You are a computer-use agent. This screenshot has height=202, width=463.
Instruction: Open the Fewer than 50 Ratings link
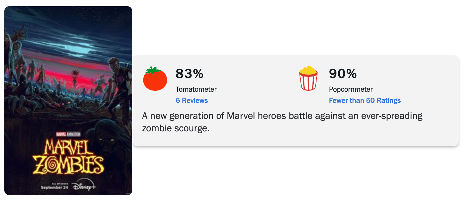[365, 100]
